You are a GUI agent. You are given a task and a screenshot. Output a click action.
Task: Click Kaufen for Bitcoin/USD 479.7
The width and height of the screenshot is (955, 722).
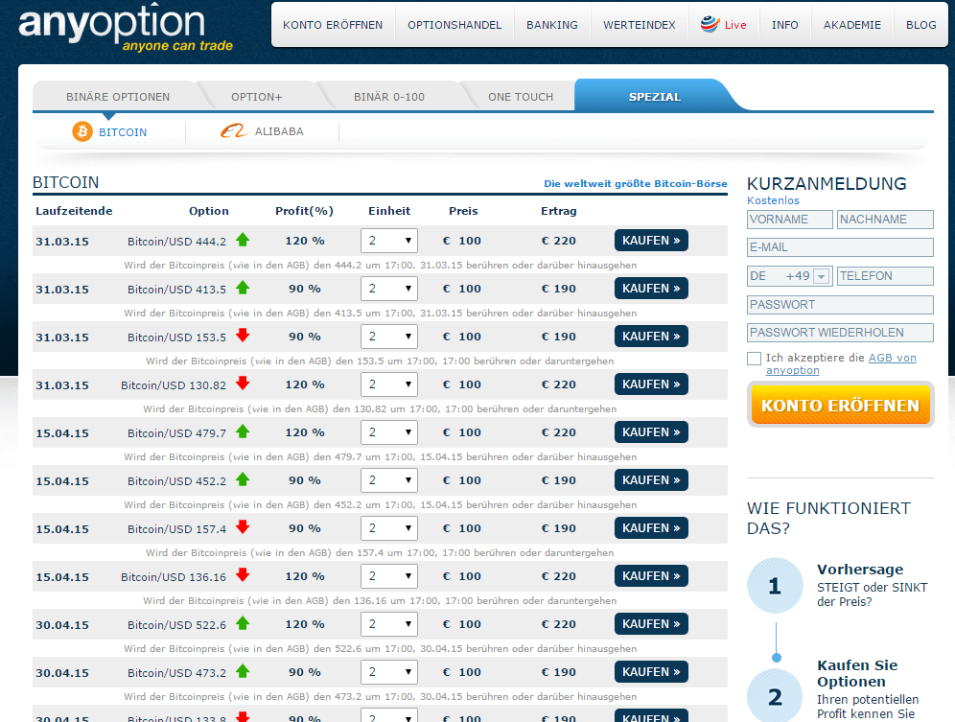point(651,432)
